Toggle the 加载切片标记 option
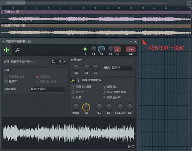This screenshot has height=151, width=192. (46, 81)
